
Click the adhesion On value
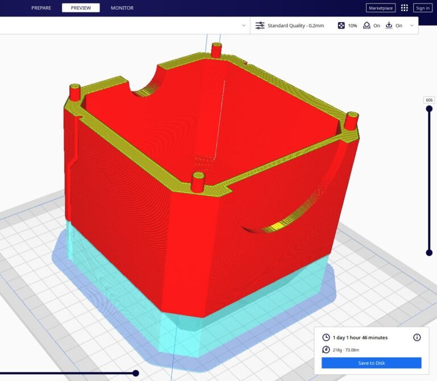pyautogui.click(x=399, y=26)
